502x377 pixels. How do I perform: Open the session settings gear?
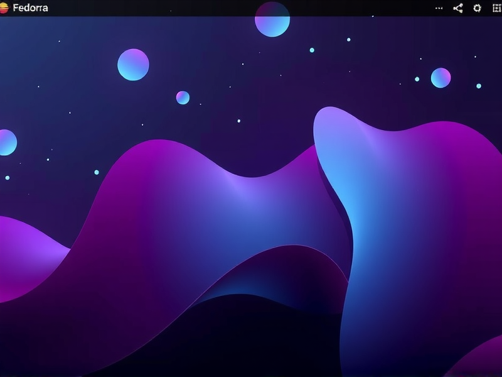point(478,8)
